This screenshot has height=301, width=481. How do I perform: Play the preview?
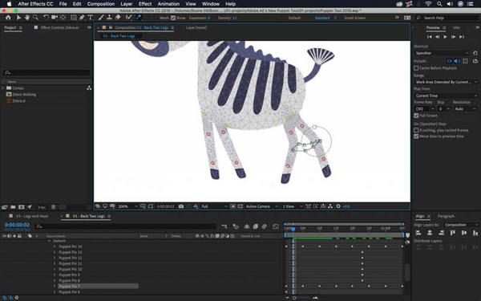click(x=445, y=37)
